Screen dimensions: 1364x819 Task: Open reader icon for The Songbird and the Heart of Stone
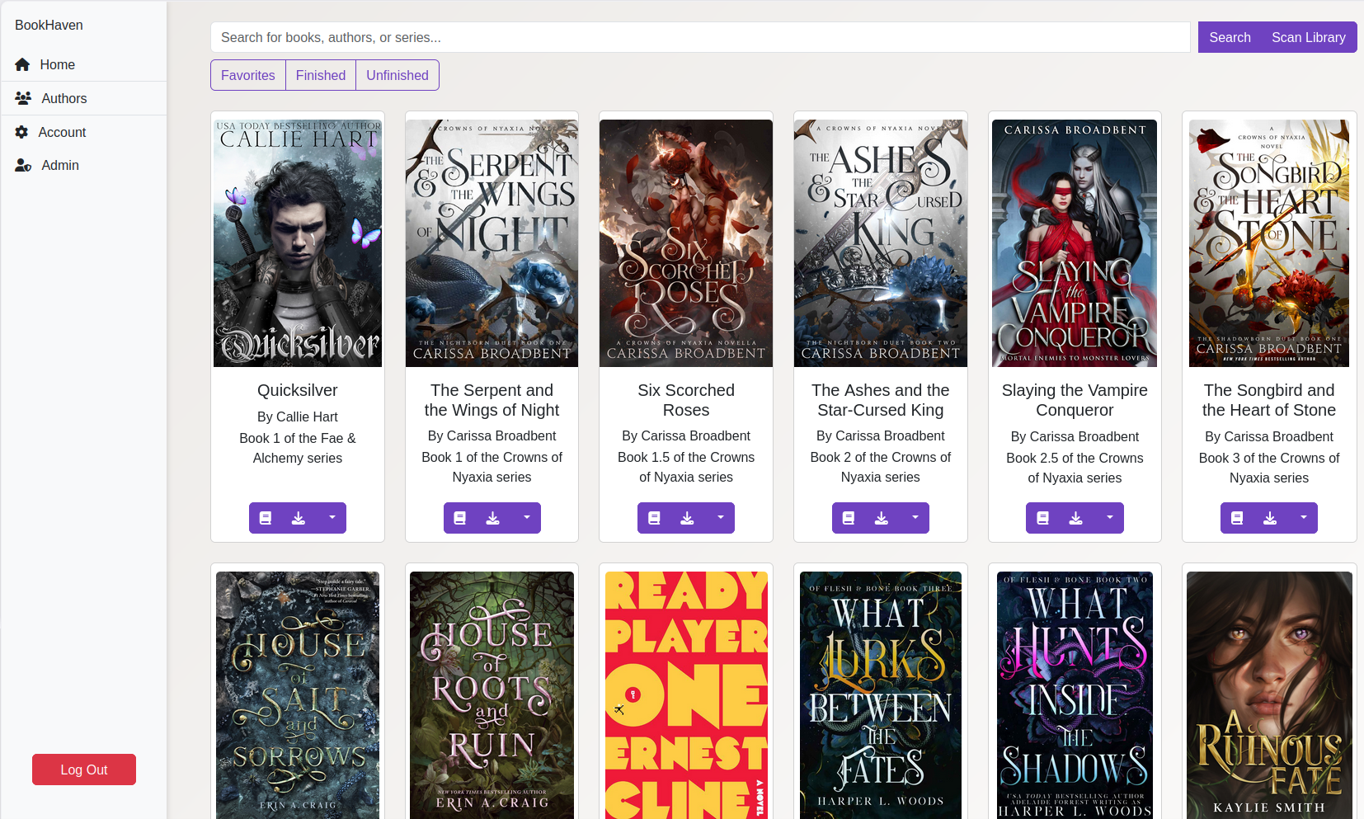click(x=1237, y=518)
